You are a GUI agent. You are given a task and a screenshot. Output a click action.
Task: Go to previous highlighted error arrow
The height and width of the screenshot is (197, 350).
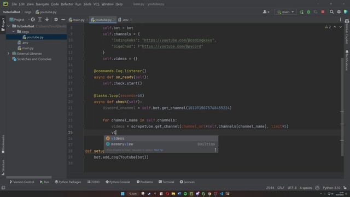[335, 27]
